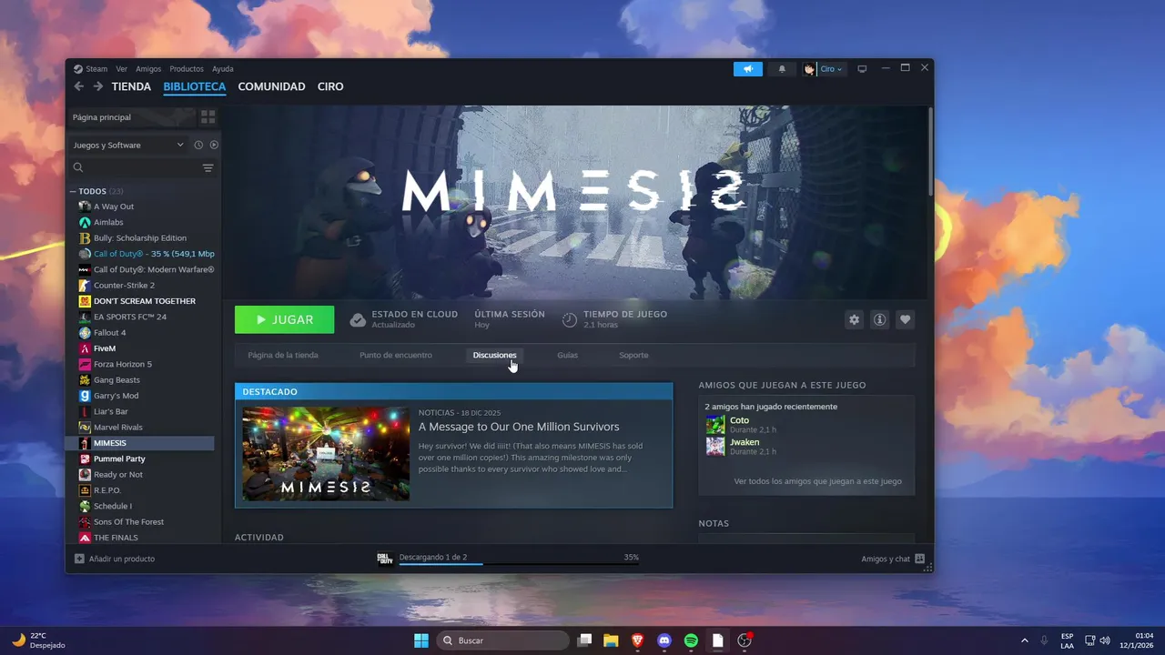This screenshot has width=1165, height=655.
Task: Click the Steam announcements megaphone button
Action: [748, 69]
